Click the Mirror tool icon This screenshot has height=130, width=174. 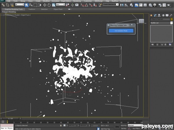tap(122, 5)
